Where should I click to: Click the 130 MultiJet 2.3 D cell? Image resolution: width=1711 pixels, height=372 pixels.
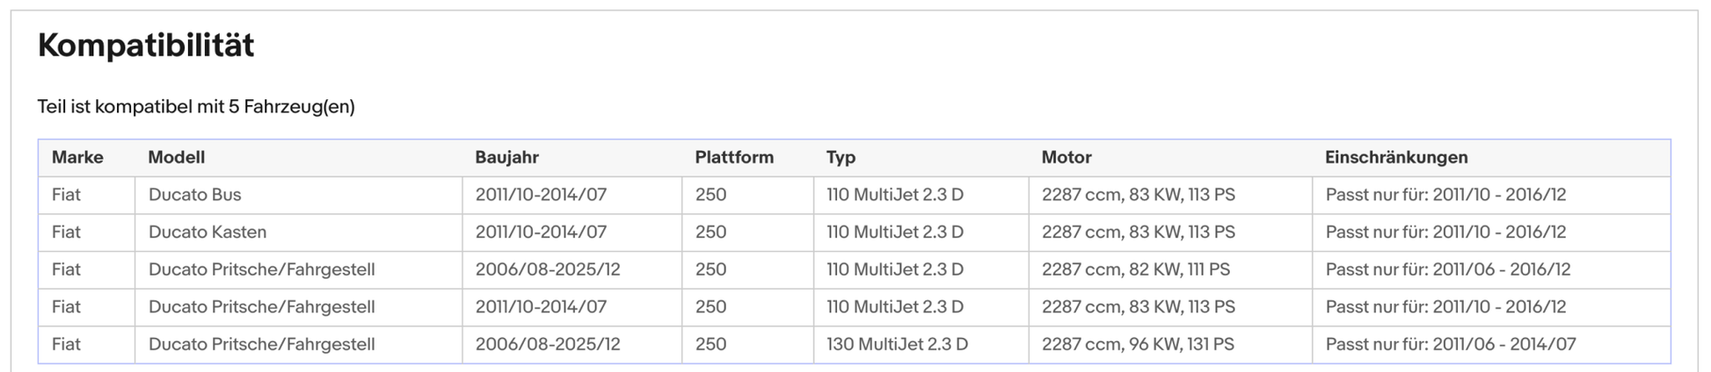(x=921, y=345)
